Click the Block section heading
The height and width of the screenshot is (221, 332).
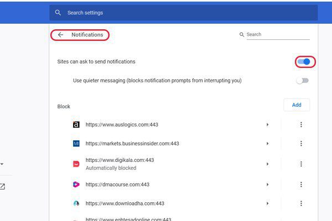(x=64, y=107)
